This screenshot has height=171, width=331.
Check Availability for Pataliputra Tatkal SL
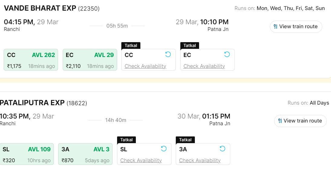(141, 160)
